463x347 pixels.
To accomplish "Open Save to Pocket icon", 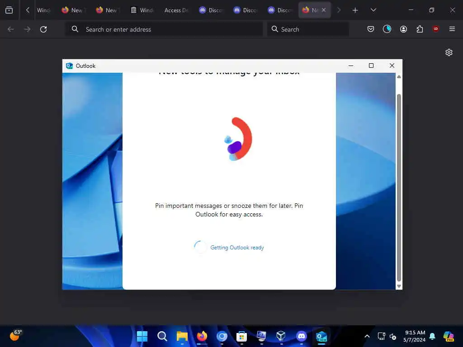I will pos(371,29).
